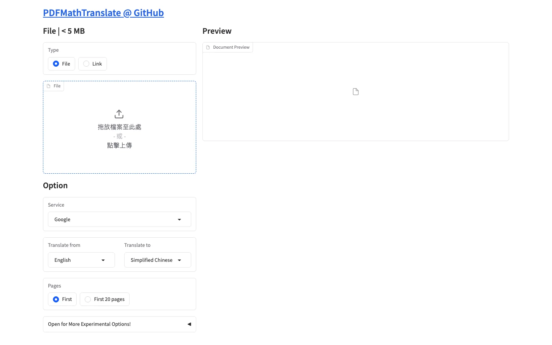The width and height of the screenshot is (552, 345).
Task: Click the 'Preview' heading
Action: [x=217, y=31]
